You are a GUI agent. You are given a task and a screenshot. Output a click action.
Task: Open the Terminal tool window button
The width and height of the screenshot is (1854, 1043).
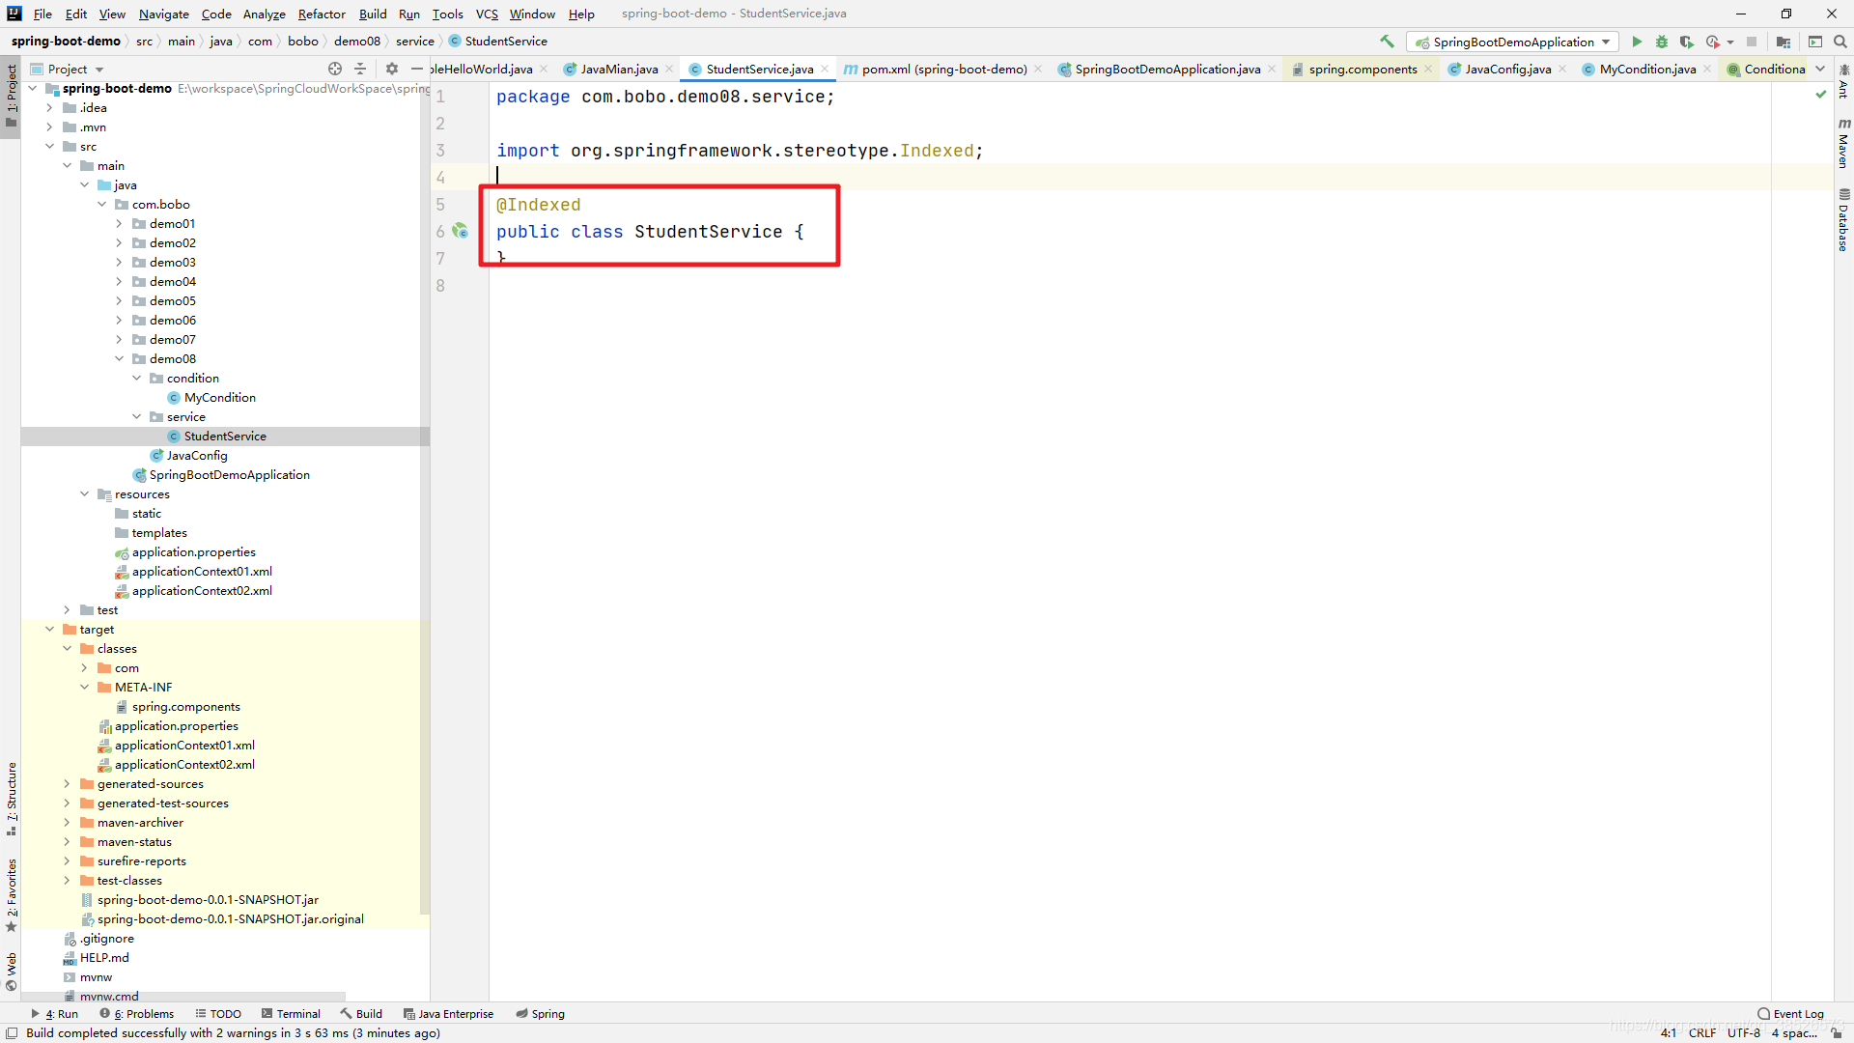tap(291, 1014)
